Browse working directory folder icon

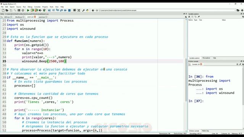pyautogui.click(x=238, y=10)
